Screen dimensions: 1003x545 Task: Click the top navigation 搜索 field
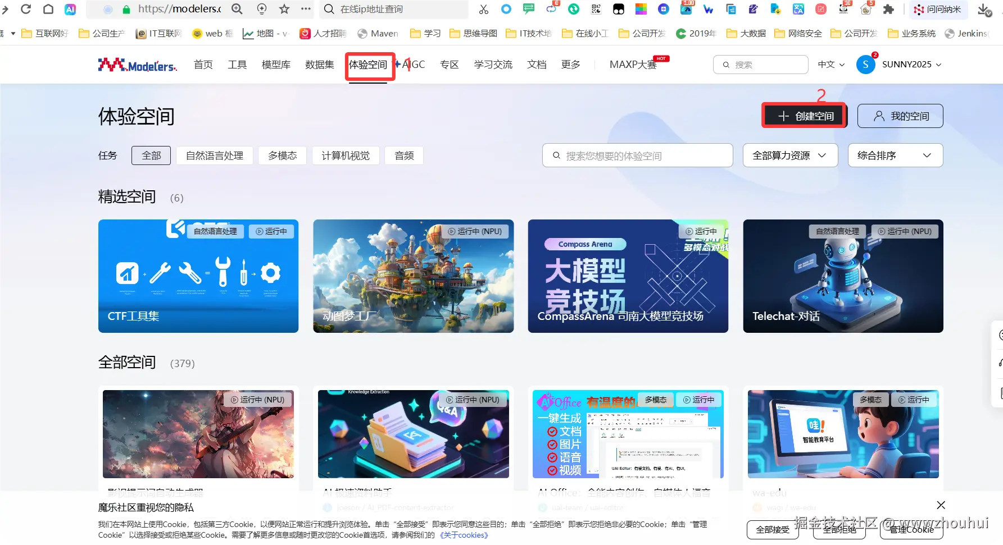click(x=761, y=65)
